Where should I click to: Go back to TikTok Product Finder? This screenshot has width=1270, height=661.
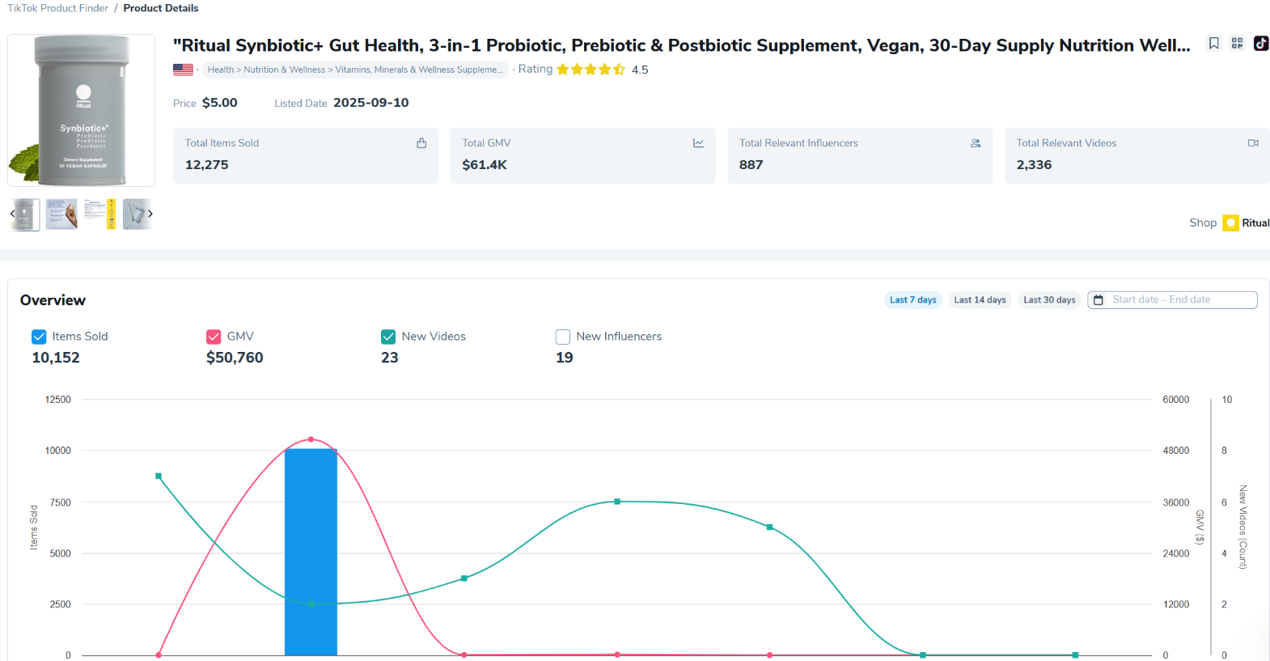coord(57,8)
